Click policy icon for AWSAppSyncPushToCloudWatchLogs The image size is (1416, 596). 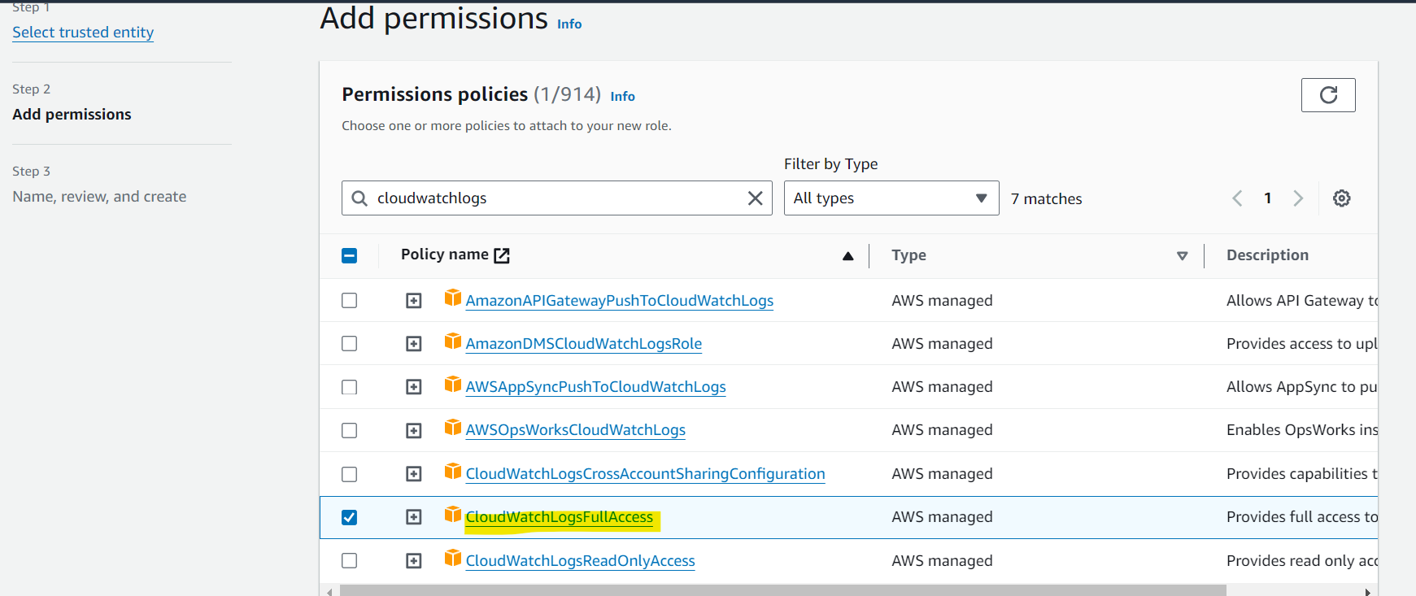453,384
